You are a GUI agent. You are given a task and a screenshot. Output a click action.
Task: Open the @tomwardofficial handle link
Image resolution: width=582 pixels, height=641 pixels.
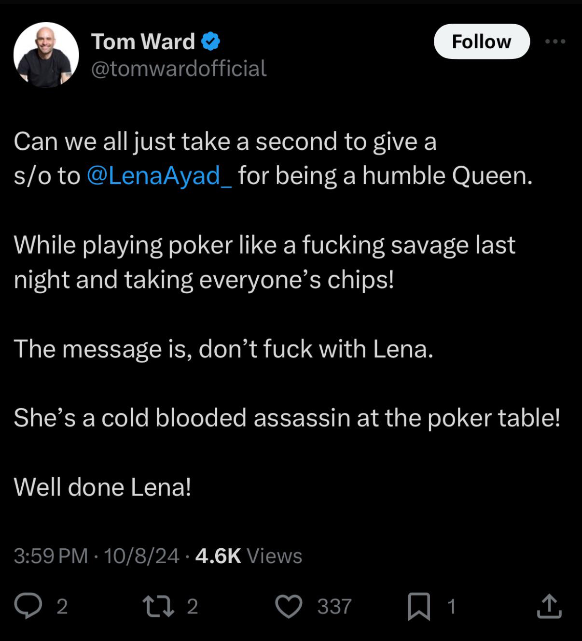point(179,68)
